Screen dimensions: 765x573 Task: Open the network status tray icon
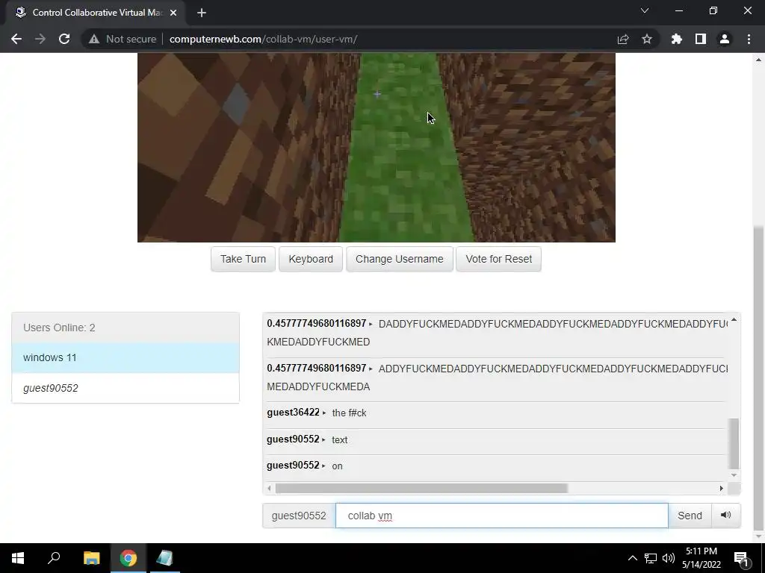click(x=651, y=558)
